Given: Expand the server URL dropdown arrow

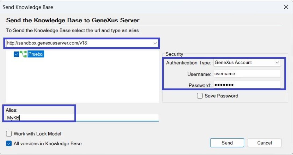Looking at the screenshot, I should (x=155, y=43).
